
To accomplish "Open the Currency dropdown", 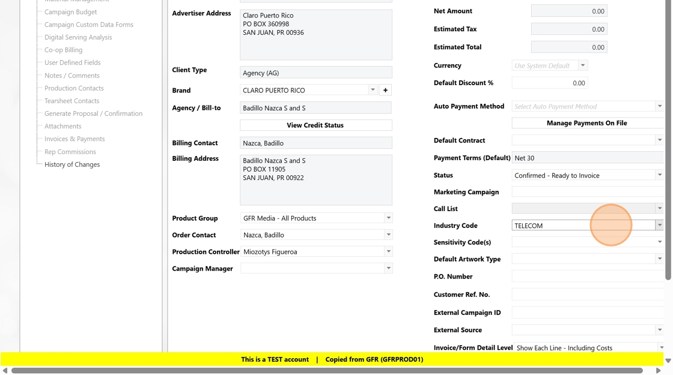I will coord(583,65).
